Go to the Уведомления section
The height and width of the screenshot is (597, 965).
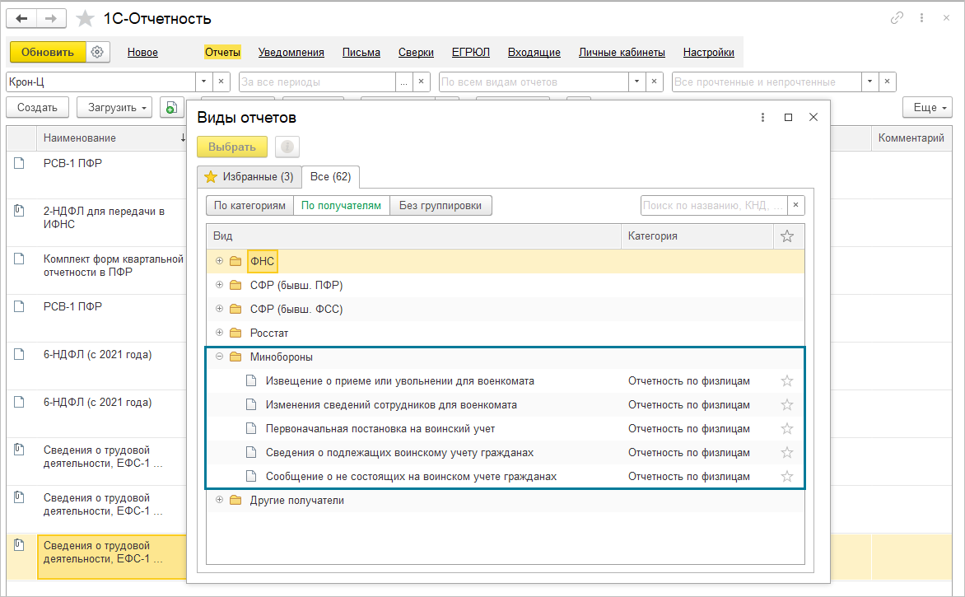[291, 53]
